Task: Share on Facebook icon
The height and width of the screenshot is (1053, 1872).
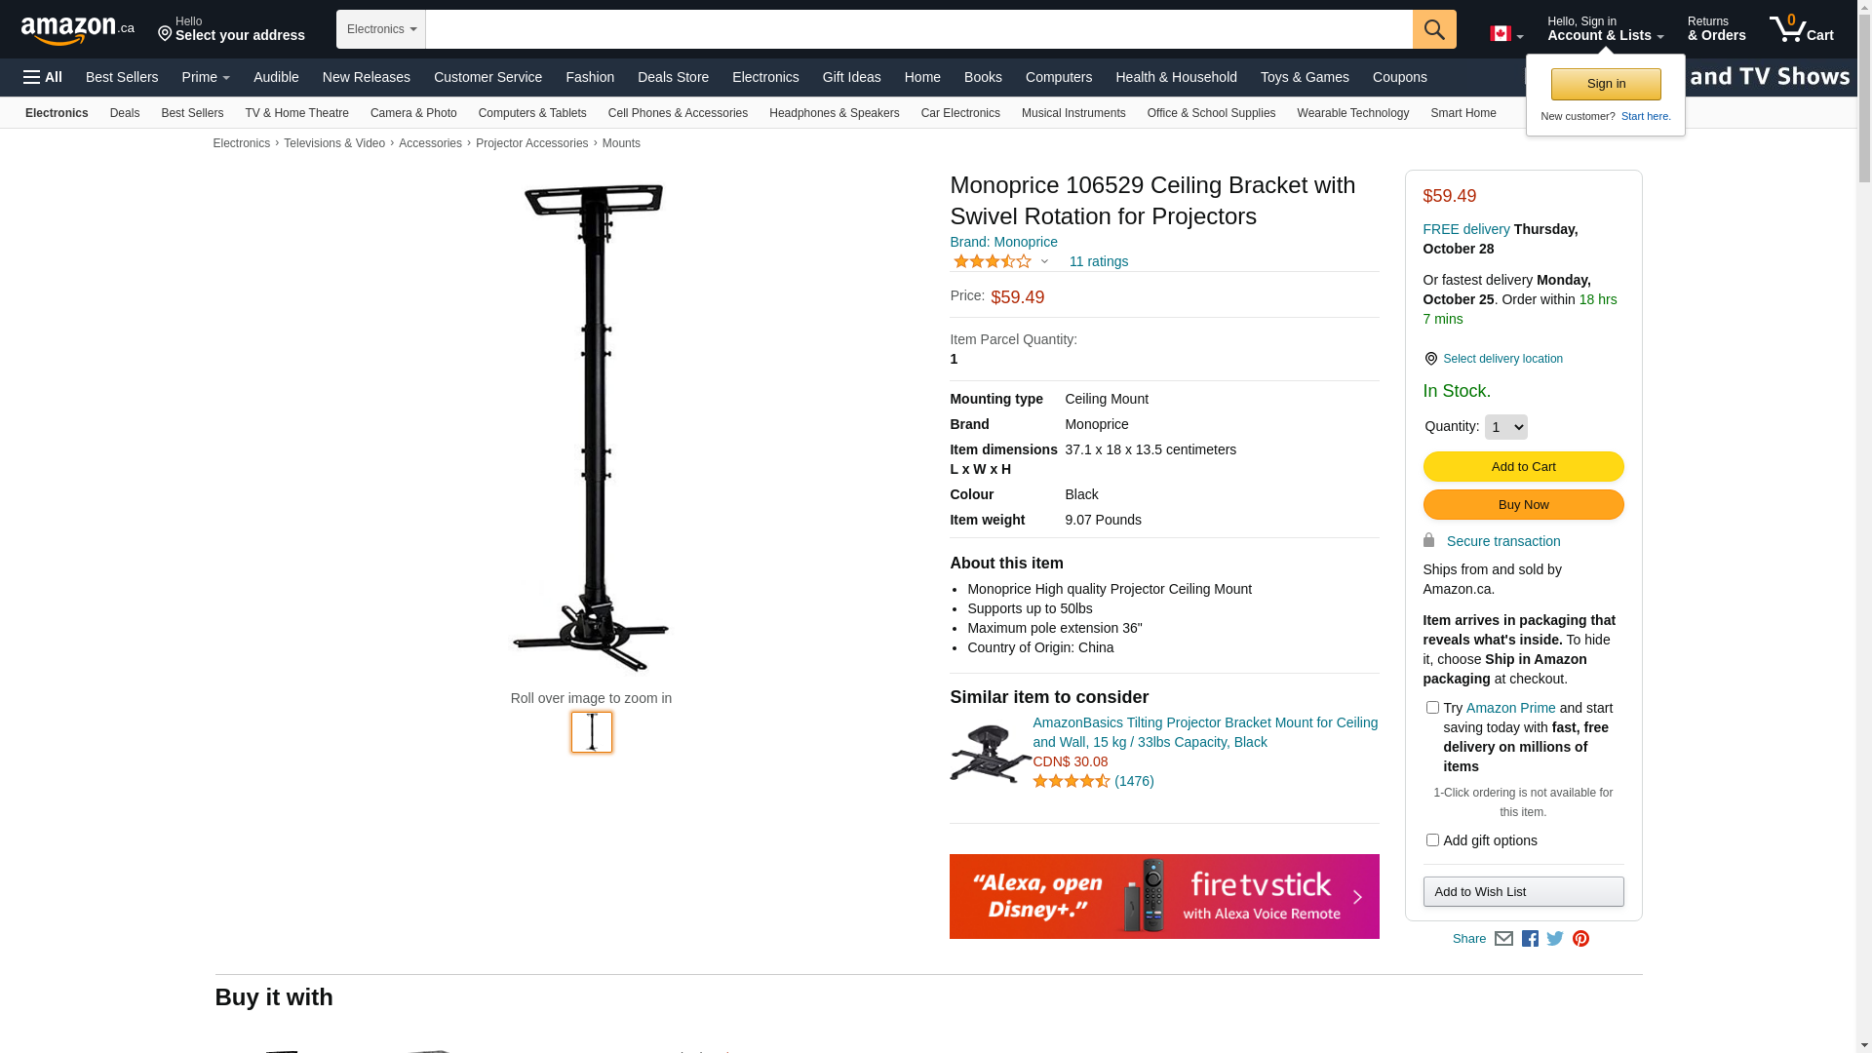Action: coord(1530,938)
